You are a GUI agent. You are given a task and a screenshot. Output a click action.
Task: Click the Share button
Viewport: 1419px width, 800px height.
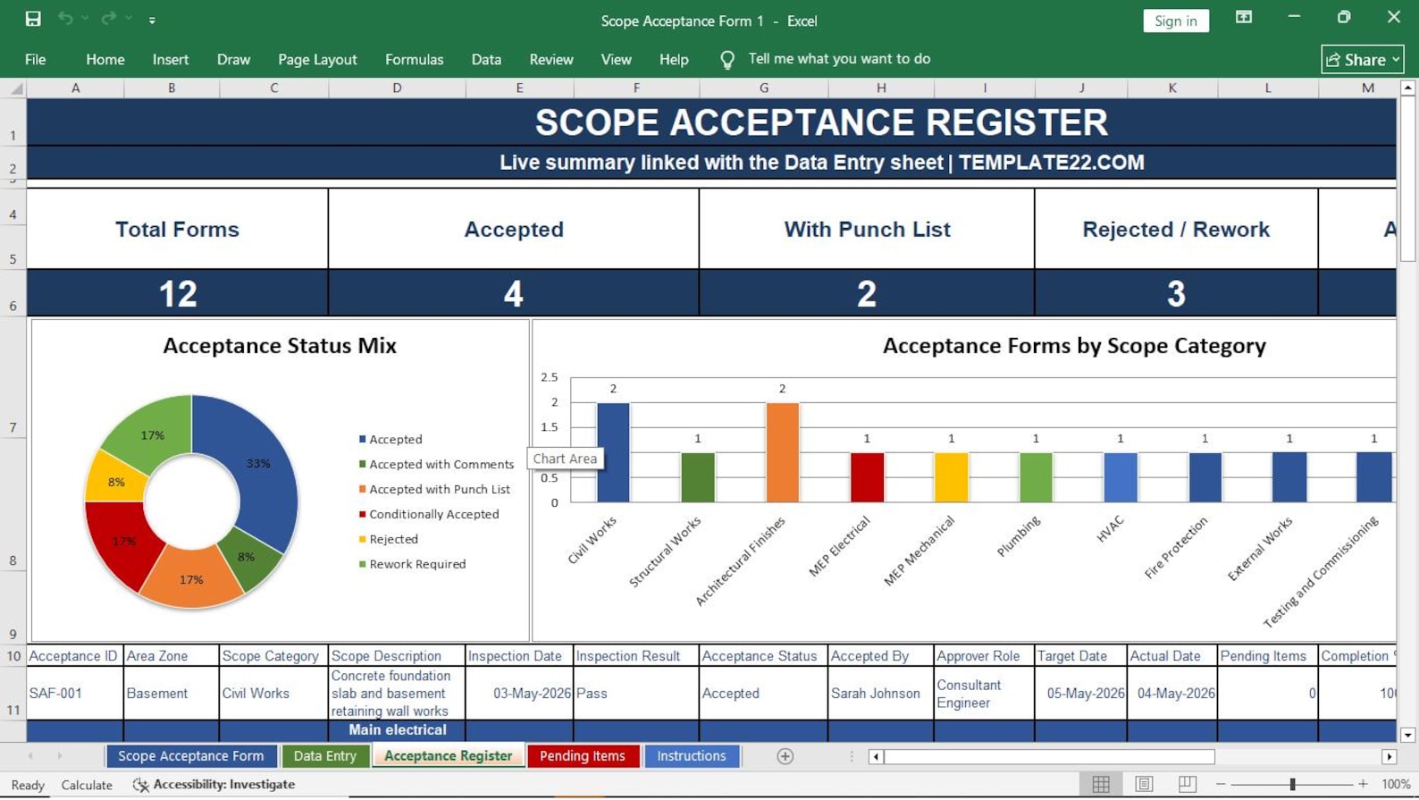(1362, 59)
